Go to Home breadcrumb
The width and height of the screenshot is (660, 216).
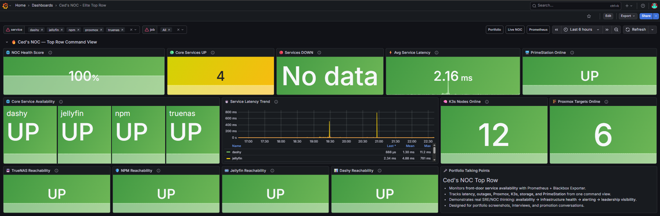pyautogui.click(x=20, y=6)
